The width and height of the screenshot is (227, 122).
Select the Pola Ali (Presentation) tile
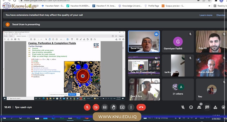[144, 65]
